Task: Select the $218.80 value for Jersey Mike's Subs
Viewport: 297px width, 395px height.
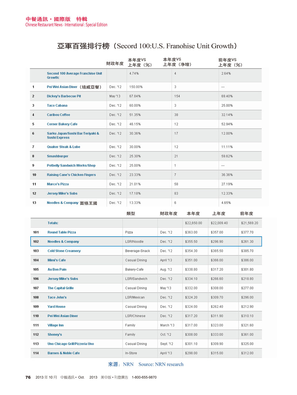Action: point(247,279)
